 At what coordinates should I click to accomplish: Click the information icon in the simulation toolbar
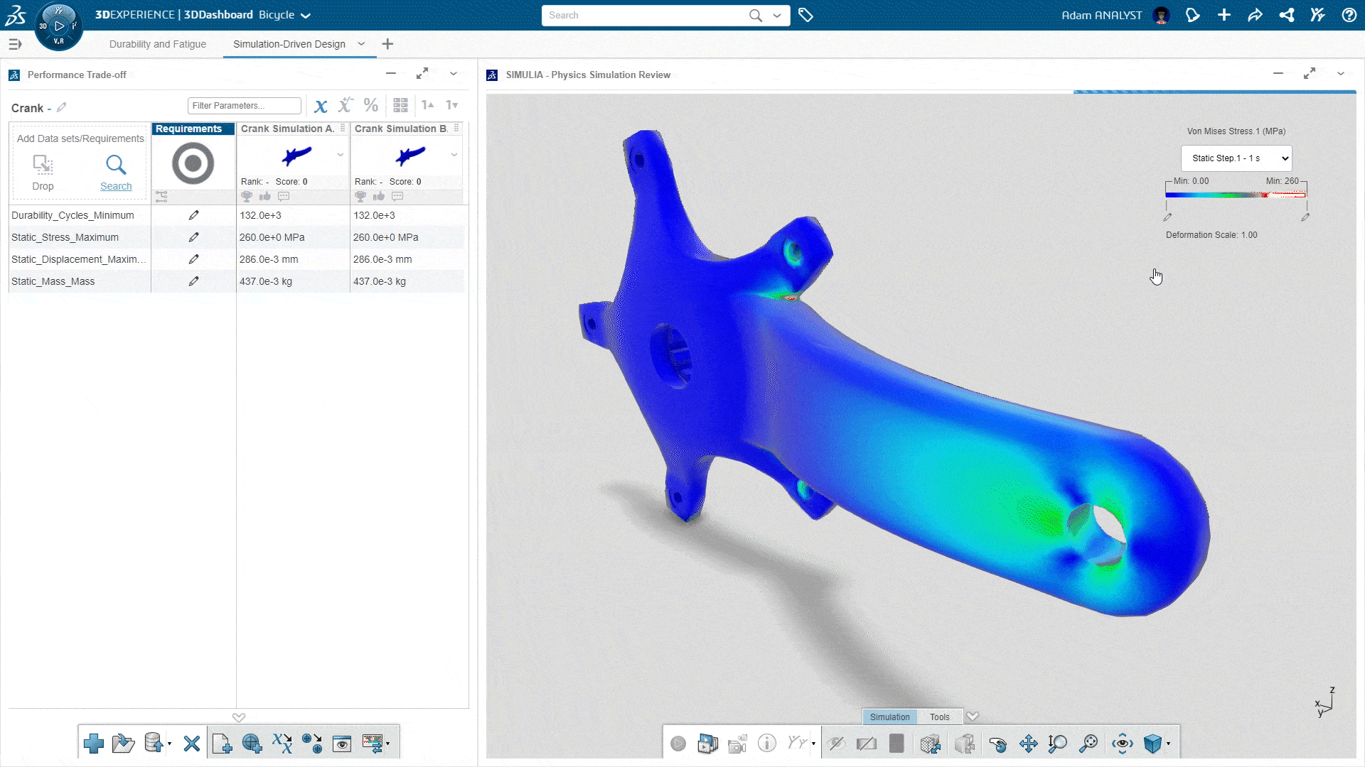tap(766, 743)
